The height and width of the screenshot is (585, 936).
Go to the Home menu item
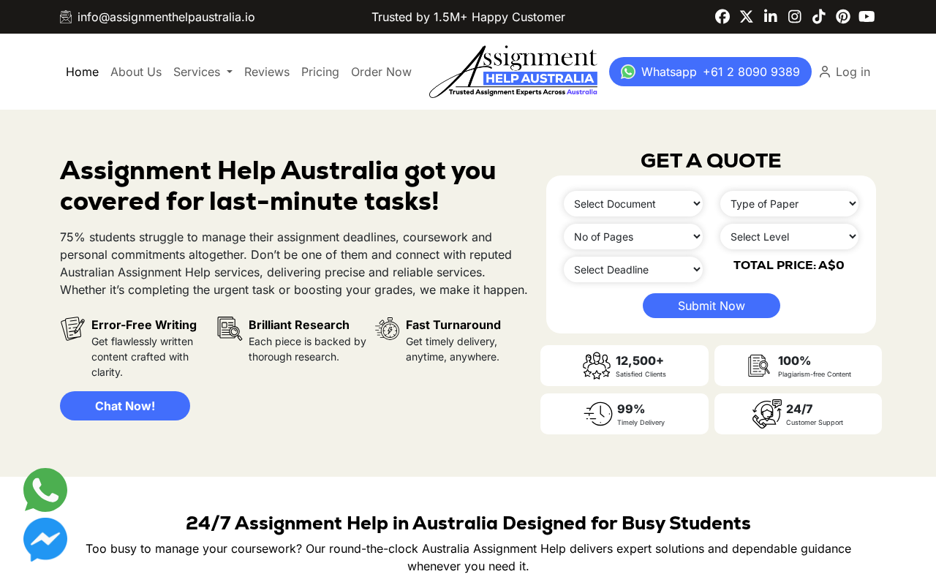point(82,72)
